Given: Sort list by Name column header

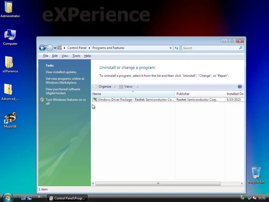Looking at the screenshot, I should point(133,94).
